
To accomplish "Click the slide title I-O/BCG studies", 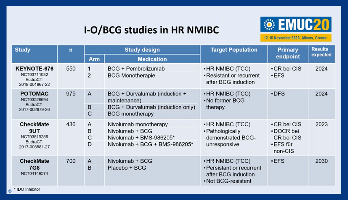I will tap(152, 30).
